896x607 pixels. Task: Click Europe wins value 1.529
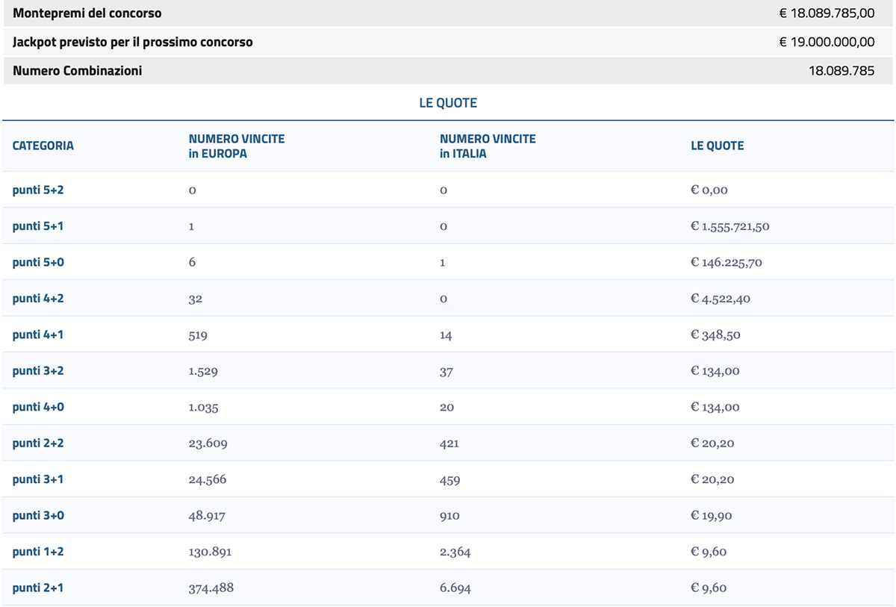(204, 371)
